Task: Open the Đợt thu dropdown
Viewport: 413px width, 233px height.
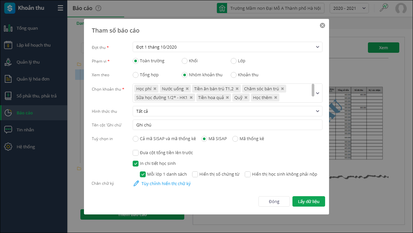Action: click(227, 47)
